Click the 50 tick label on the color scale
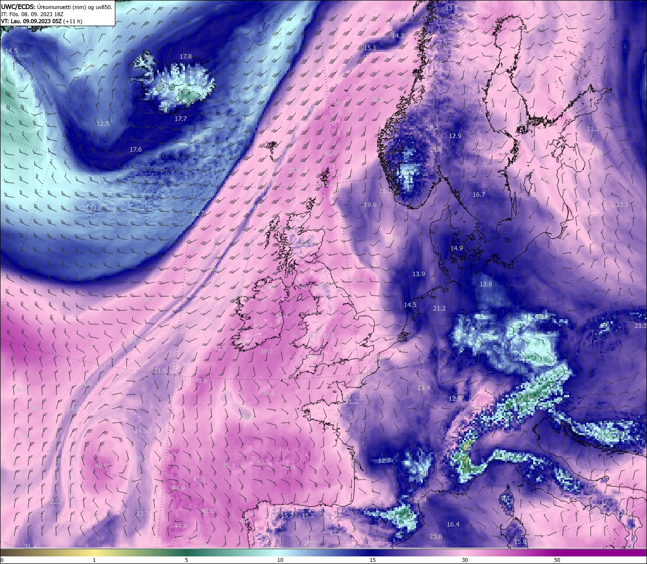The height and width of the screenshot is (564, 647). 557,560
